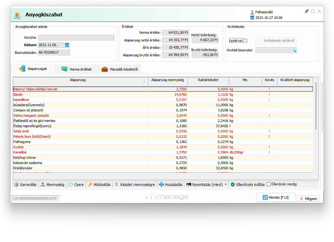
Task: Click the Módosítás pencil icon
Action: [90, 184]
